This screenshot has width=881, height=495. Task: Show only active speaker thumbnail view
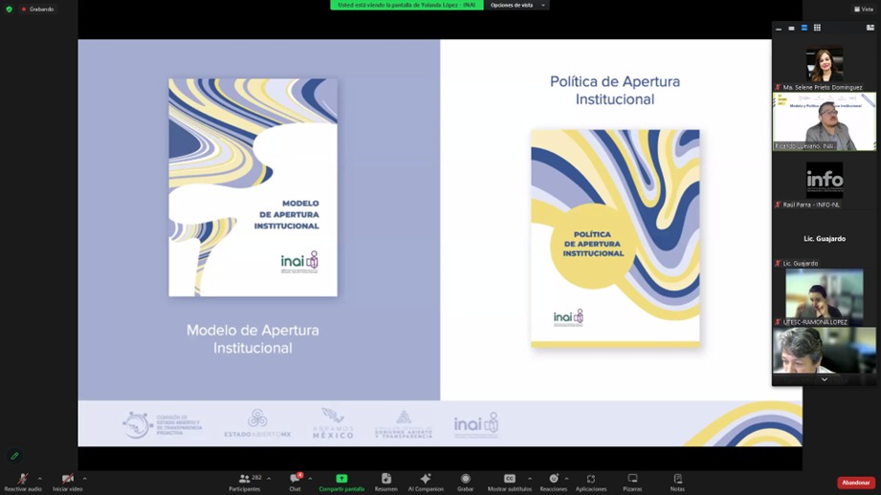point(791,28)
